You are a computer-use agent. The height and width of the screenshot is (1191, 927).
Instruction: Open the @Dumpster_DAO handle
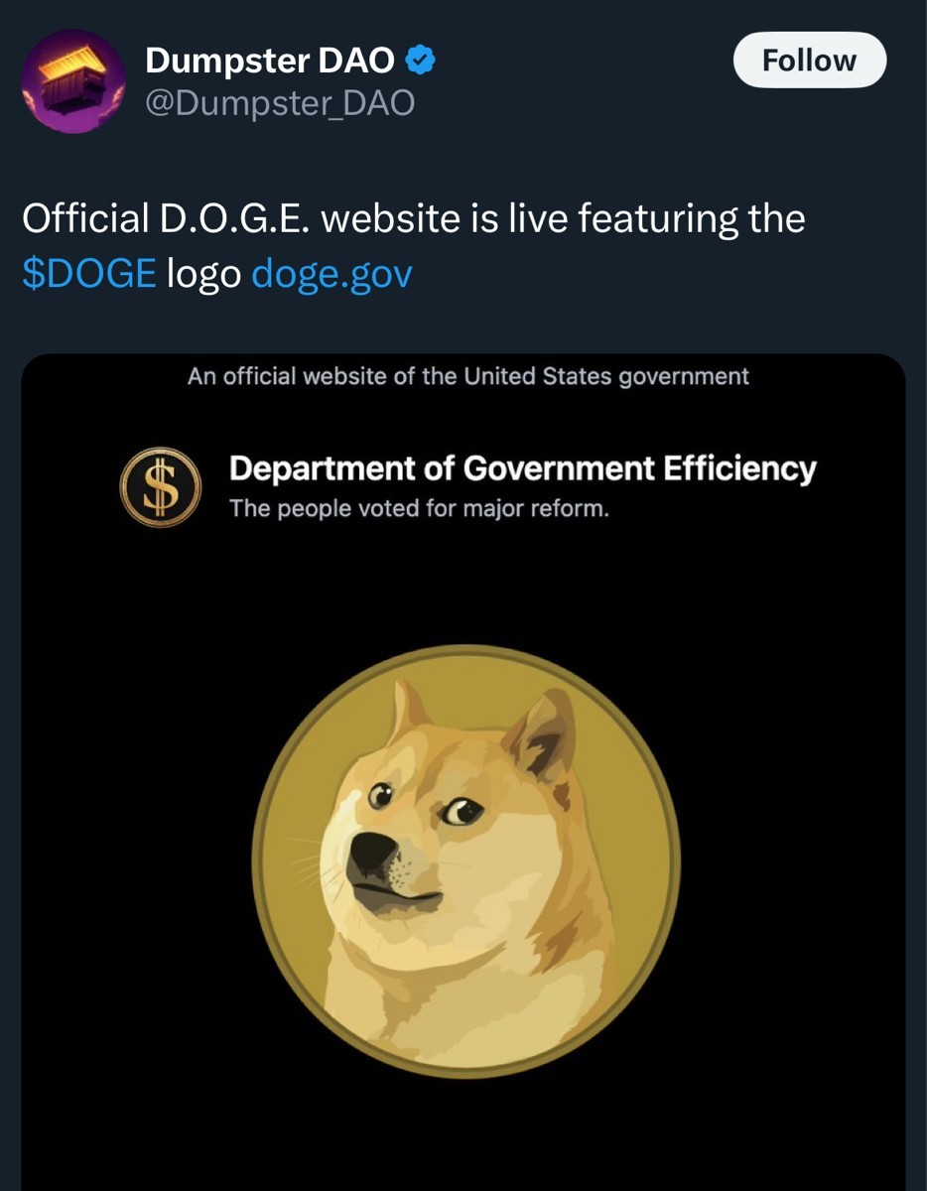[280, 103]
